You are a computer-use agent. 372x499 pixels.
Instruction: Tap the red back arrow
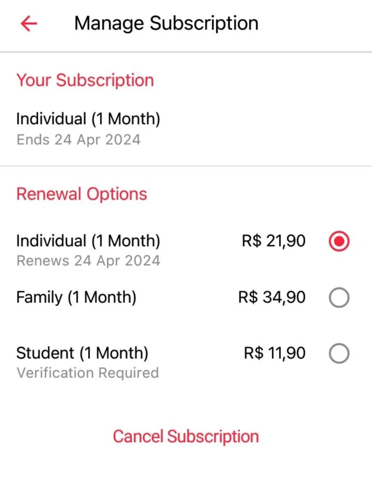pyautogui.click(x=29, y=24)
